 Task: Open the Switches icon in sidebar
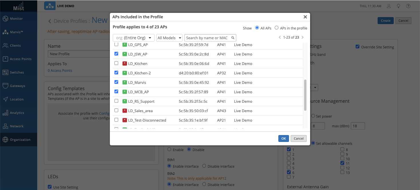(5, 72)
